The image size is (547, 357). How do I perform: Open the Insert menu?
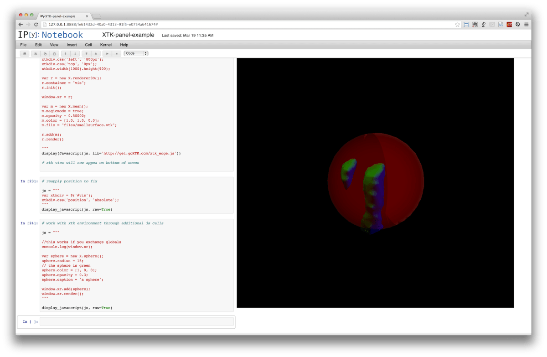point(72,45)
